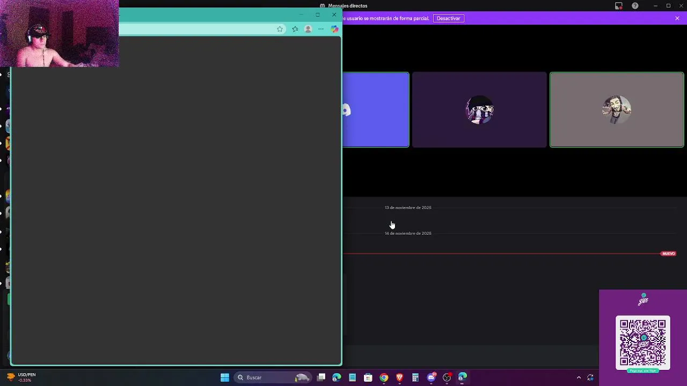Select the Anonymous mask avatar call tile
Image resolution: width=687 pixels, height=386 pixels.
tap(617, 110)
